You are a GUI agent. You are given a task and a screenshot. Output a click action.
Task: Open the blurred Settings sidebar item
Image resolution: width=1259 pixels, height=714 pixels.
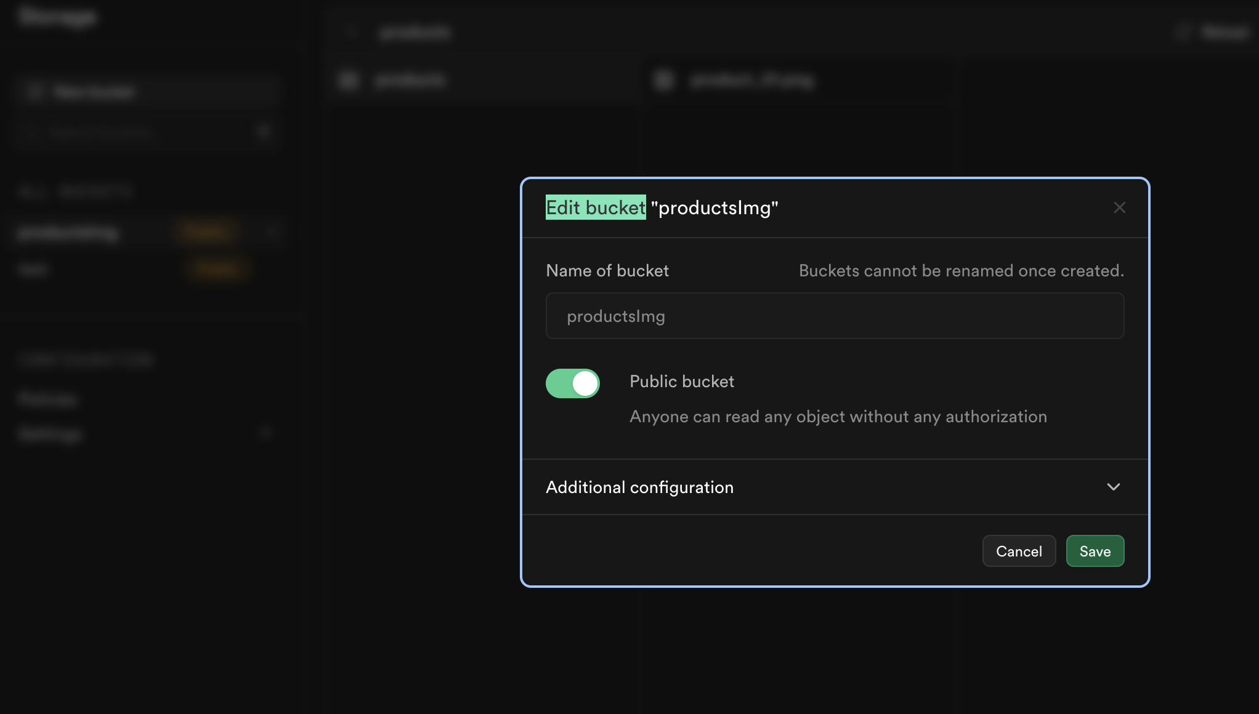point(49,434)
